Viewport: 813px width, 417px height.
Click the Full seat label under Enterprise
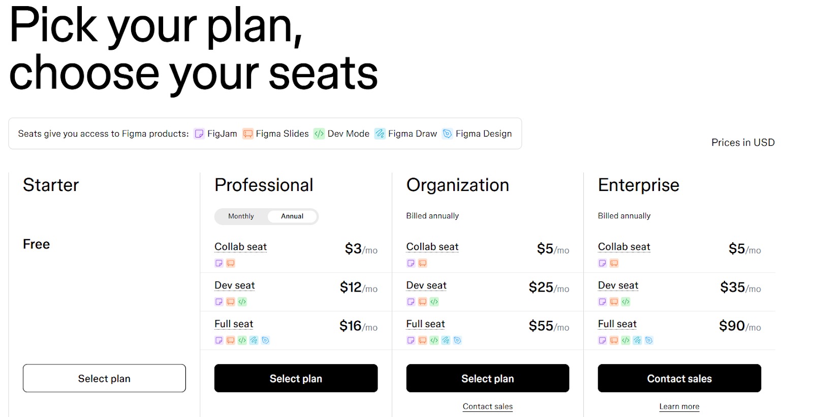coord(617,324)
